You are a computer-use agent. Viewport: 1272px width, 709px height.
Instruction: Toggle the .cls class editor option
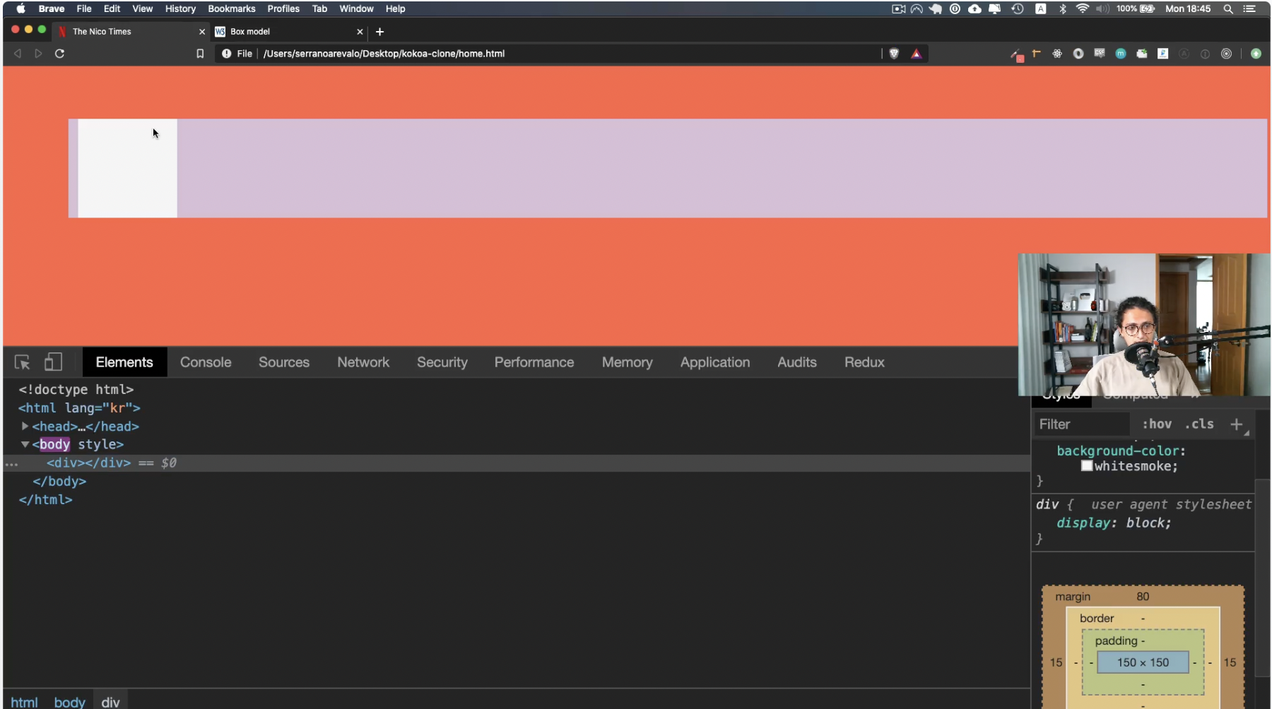pos(1200,424)
